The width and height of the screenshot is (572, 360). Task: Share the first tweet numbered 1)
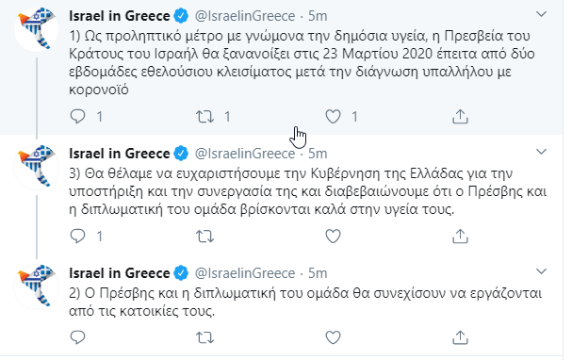click(460, 116)
